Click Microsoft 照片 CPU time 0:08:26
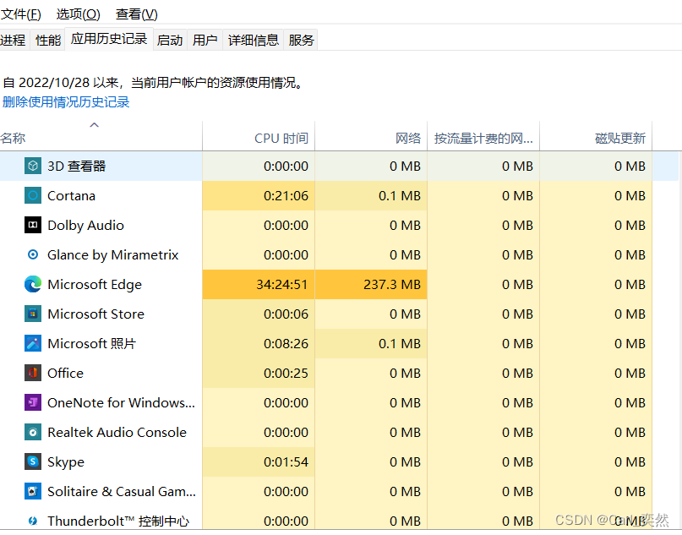Screen dimensions: 682x535 286,344
